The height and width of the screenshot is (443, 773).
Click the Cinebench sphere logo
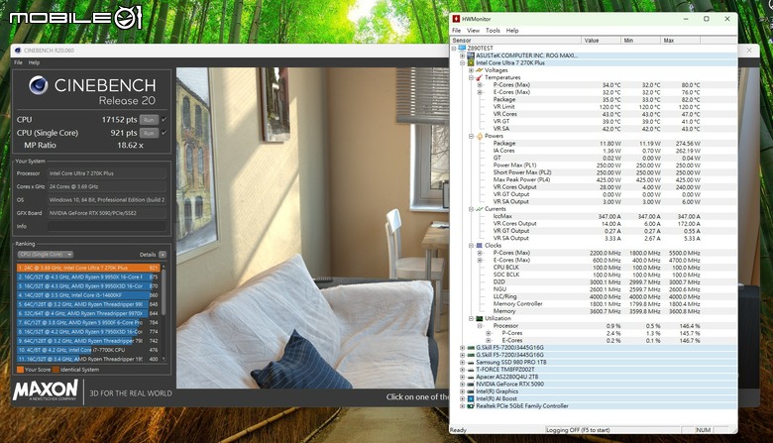[39, 85]
